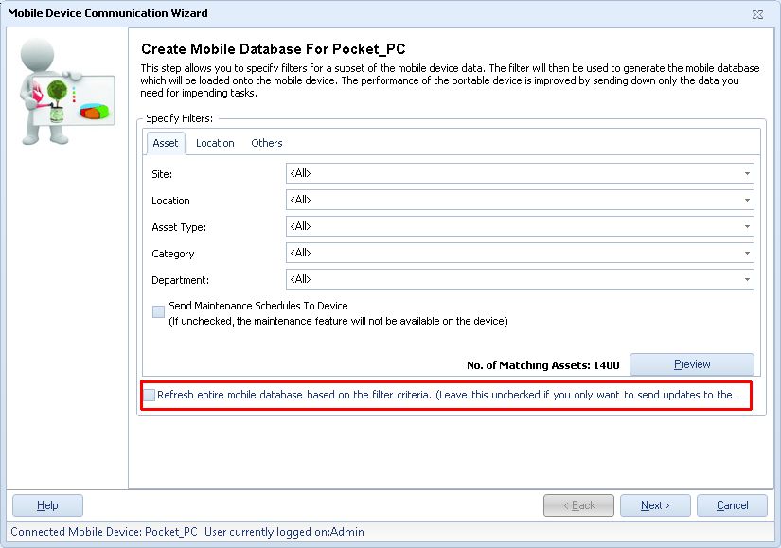
Task: Select the Asset tab
Action: click(x=164, y=143)
